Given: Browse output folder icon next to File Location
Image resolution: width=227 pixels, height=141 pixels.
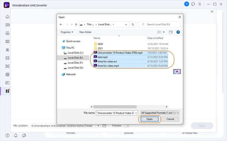Looking at the screenshot, I should (x=104, y=126).
